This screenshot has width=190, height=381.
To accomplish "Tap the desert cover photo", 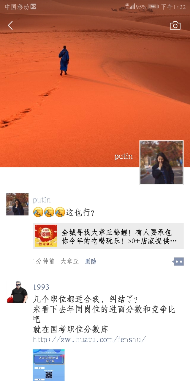I will 95,83.
